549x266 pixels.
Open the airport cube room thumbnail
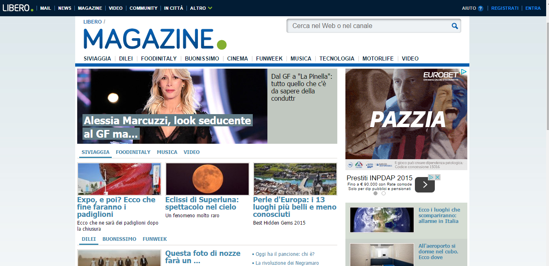point(382,255)
